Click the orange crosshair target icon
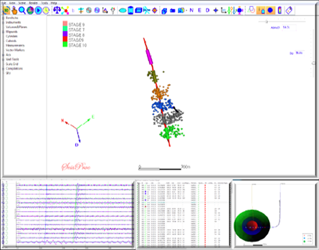This screenshot has width=319, height=250. point(155,10)
